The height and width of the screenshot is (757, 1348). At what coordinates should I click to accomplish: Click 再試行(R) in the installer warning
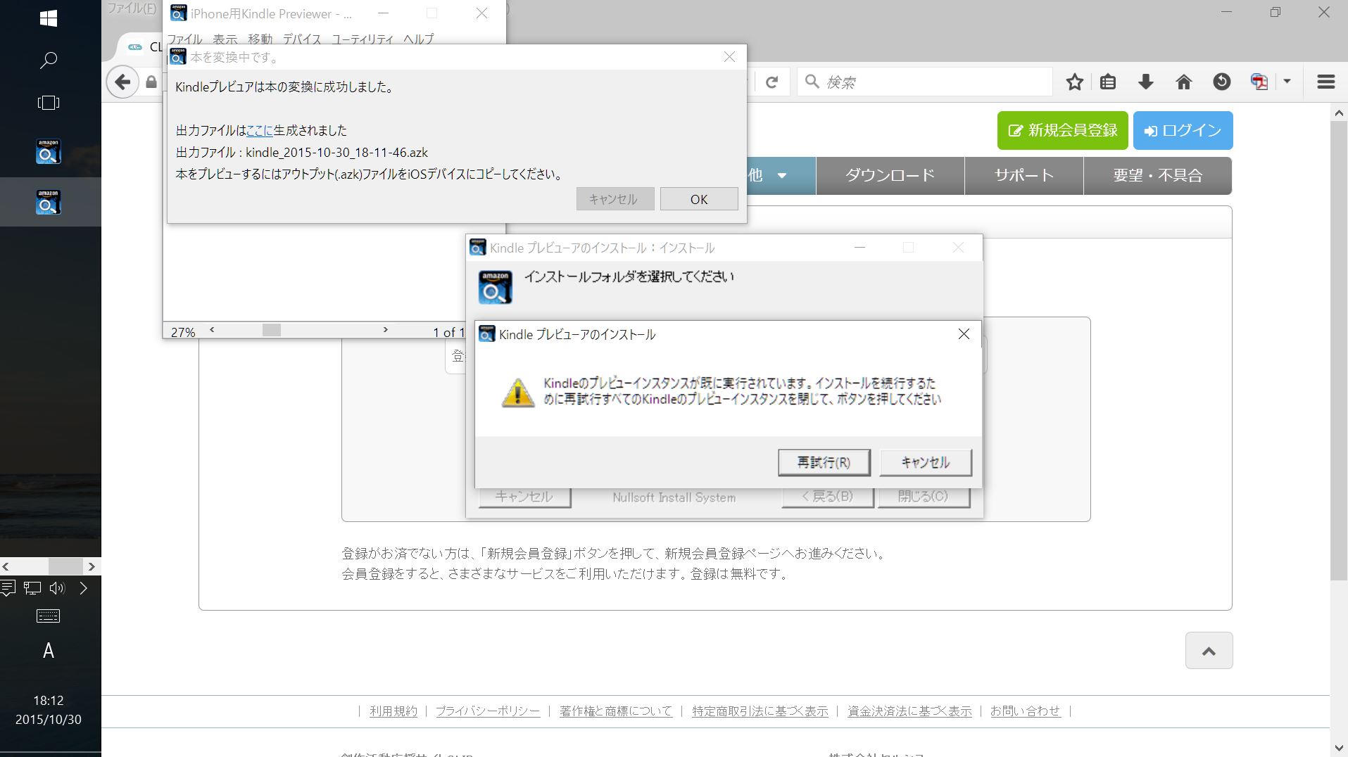click(x=824, y=462)
